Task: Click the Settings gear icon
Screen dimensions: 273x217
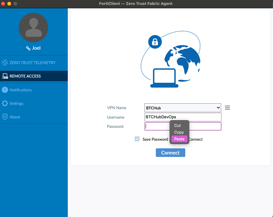Action: [x=5, y=103]
